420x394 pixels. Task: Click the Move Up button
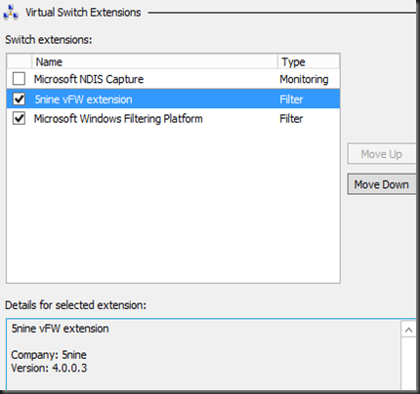click(382, 154)
